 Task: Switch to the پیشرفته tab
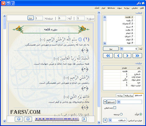click(x=129, y=95)
